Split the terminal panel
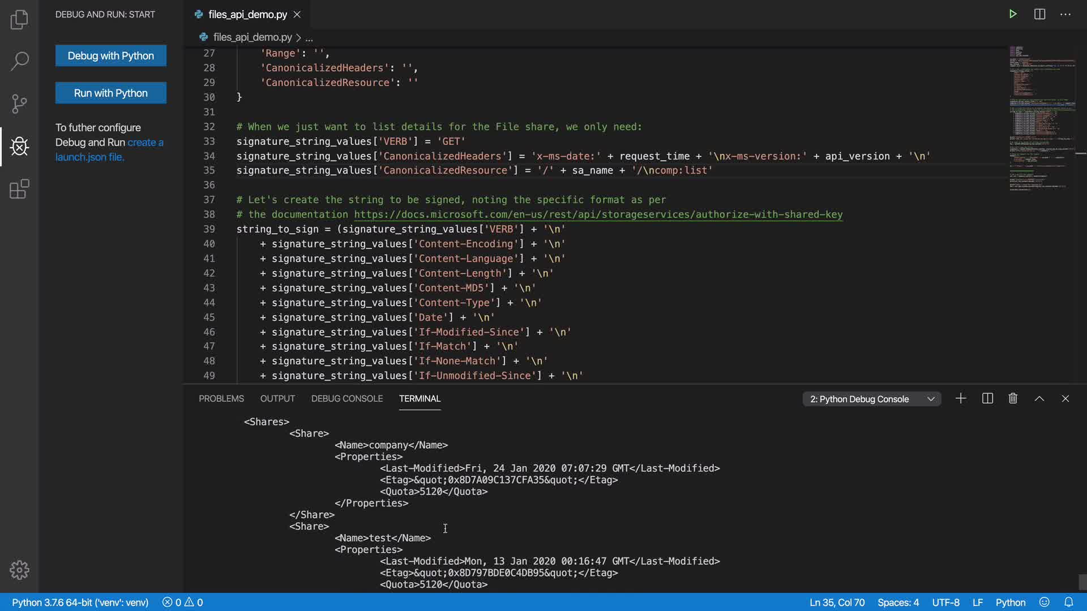 [x=987, y=399]
